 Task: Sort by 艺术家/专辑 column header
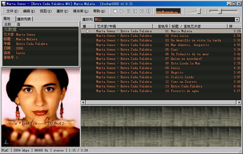(124, 26)
